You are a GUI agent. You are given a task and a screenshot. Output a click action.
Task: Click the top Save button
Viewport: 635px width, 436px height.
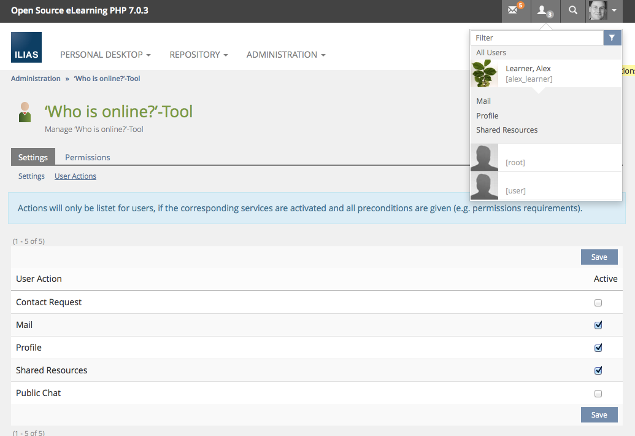(x=599, y=257)
